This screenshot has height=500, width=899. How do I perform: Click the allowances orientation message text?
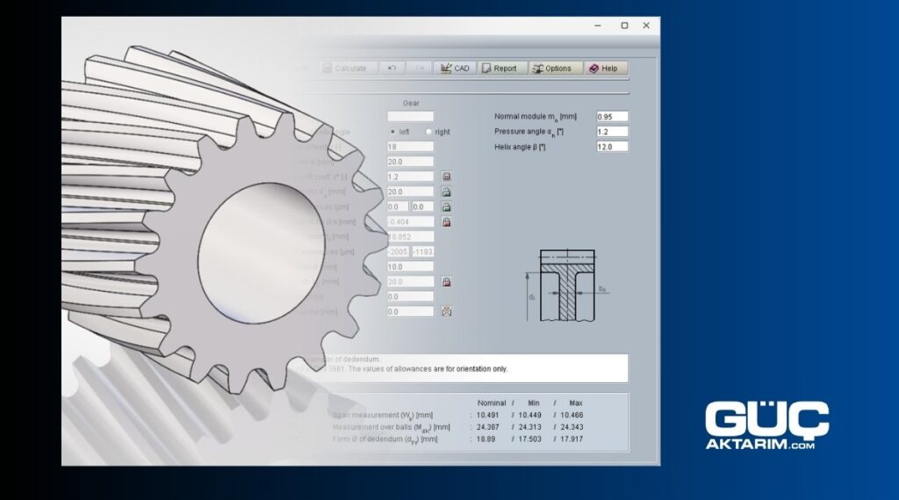[x=428, y=369]
